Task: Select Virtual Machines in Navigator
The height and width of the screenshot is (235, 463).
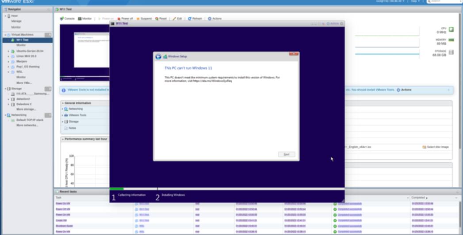Action: tap(22, 35)
